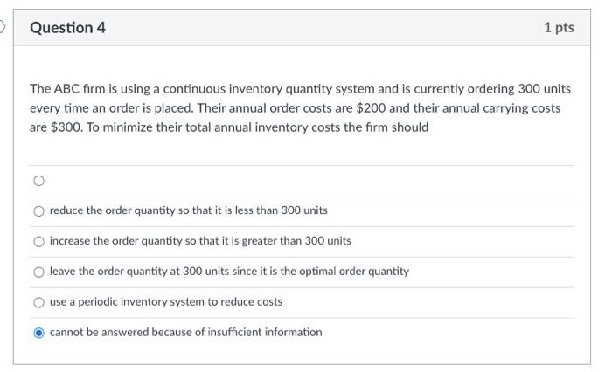The image size is (612, 372).
Task: Pick the "leave the order quantity" radio button
Action: point(38,272)
